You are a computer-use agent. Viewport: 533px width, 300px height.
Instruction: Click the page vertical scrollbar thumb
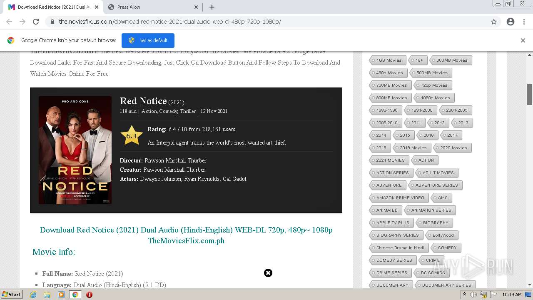point(530,95)
